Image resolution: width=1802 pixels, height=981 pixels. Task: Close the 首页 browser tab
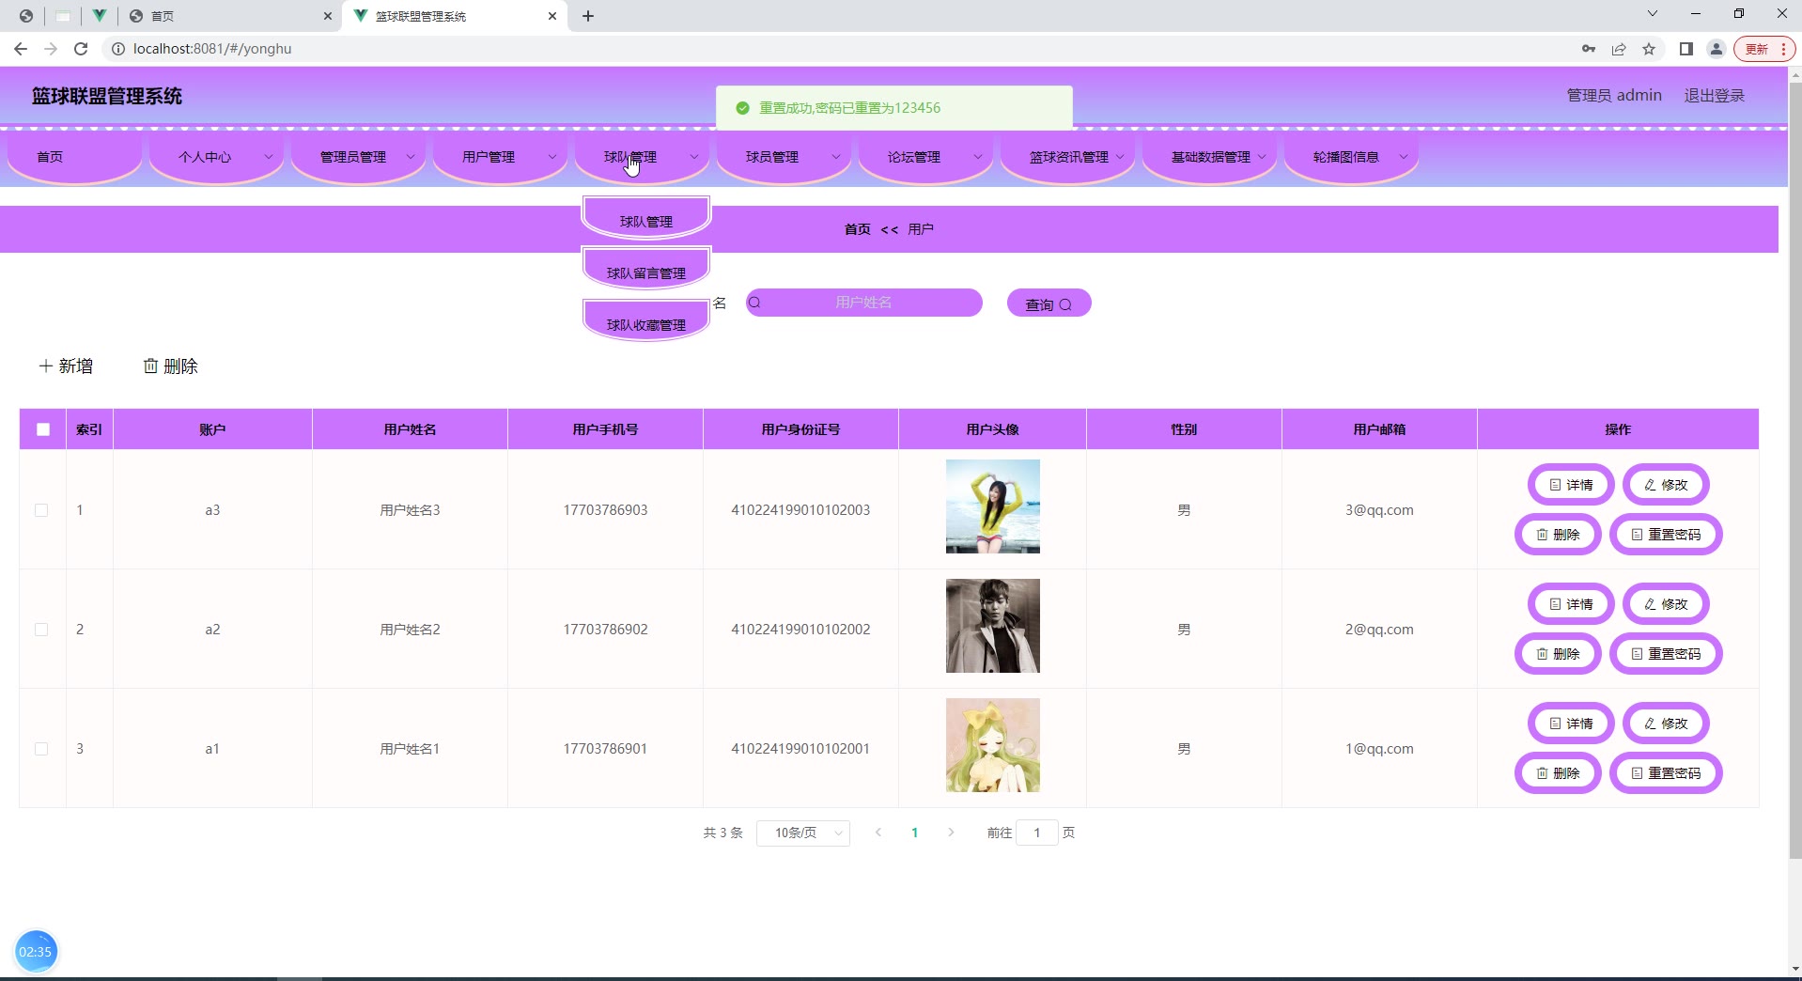328,16
